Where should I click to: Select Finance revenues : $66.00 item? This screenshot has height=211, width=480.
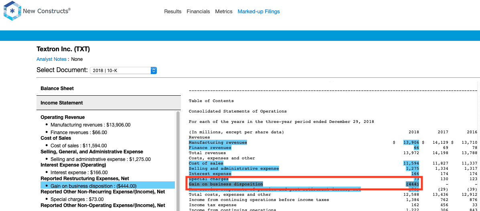(79, 133)
